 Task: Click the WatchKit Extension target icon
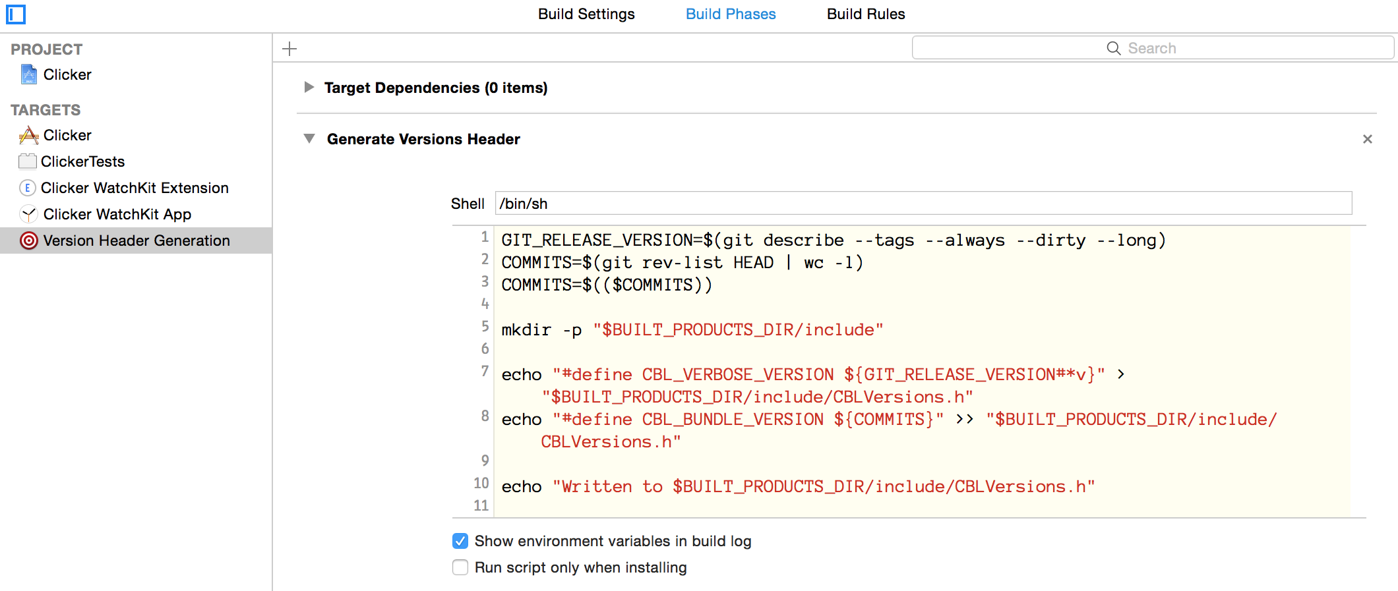tap(28, 188)
